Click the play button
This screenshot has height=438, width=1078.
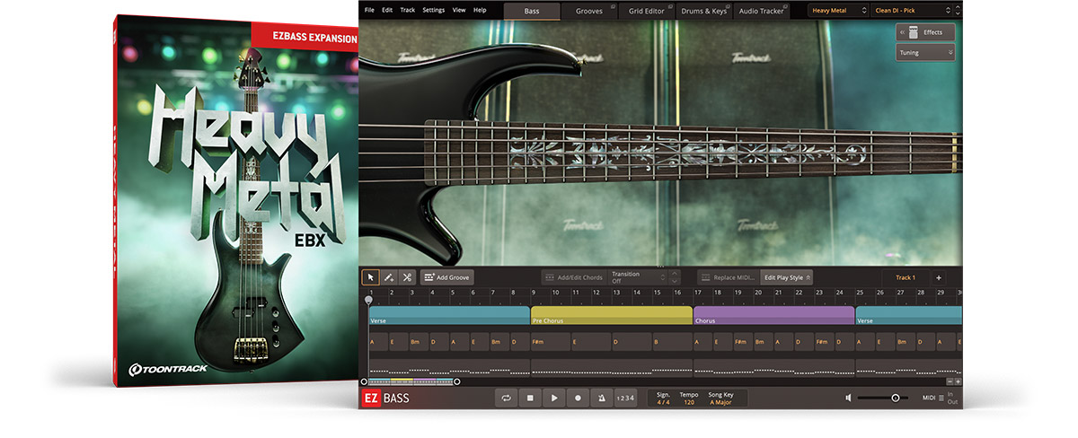pos(554,398)
